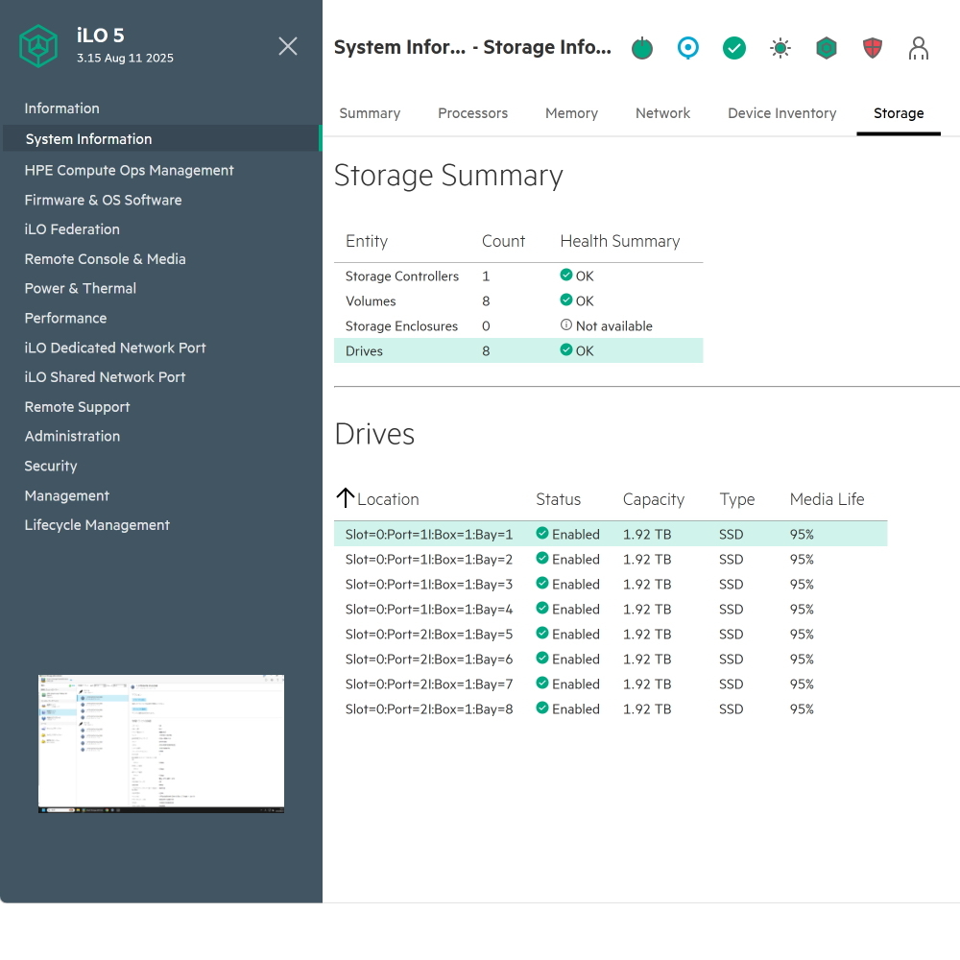Switch to the Device Inventory tab

(781, 113)
